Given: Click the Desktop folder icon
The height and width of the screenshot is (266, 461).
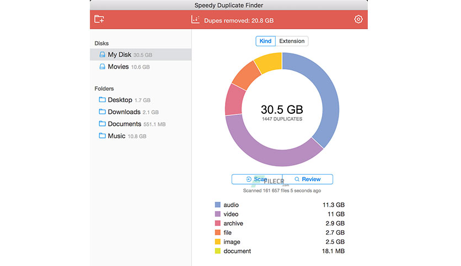Looking at the screenshot, I should pos(102,99).
